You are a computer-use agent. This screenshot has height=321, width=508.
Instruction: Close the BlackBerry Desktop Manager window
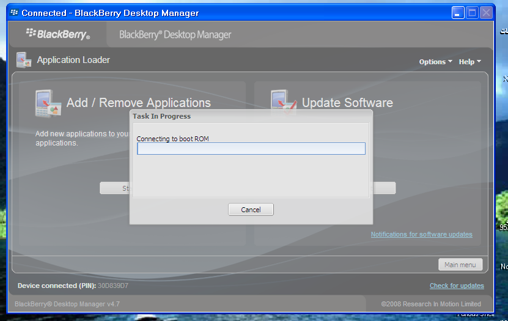click(486, 13)
